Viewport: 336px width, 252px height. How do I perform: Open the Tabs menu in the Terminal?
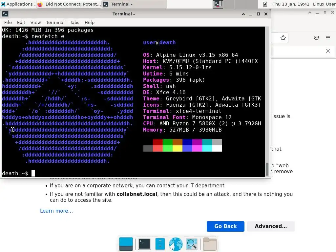(x=74, y=23)
